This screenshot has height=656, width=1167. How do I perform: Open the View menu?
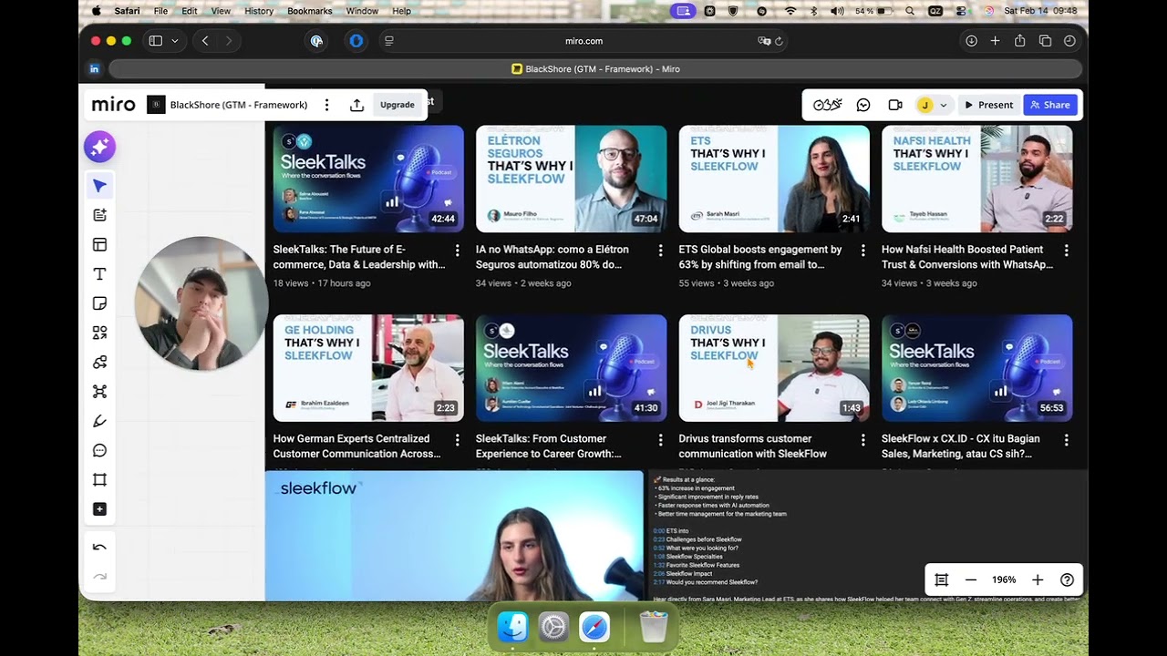pyautogui.click(x=221, y=11)
